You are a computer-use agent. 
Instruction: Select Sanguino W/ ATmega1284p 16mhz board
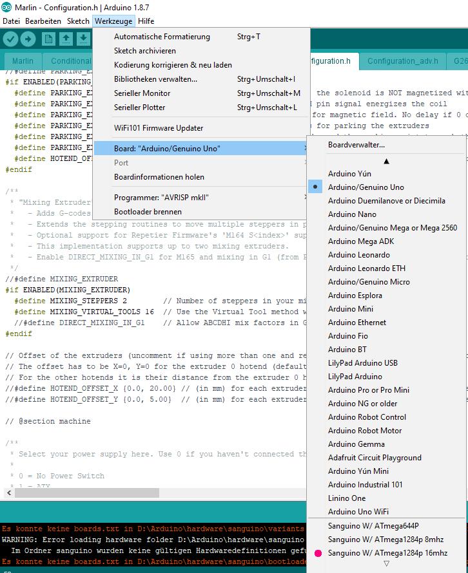point(386,553)
